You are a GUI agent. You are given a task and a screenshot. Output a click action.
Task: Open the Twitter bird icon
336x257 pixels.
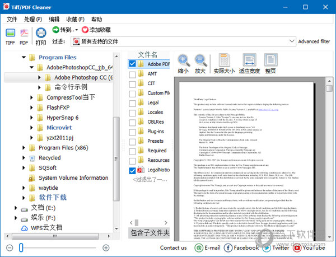[267, 248]
